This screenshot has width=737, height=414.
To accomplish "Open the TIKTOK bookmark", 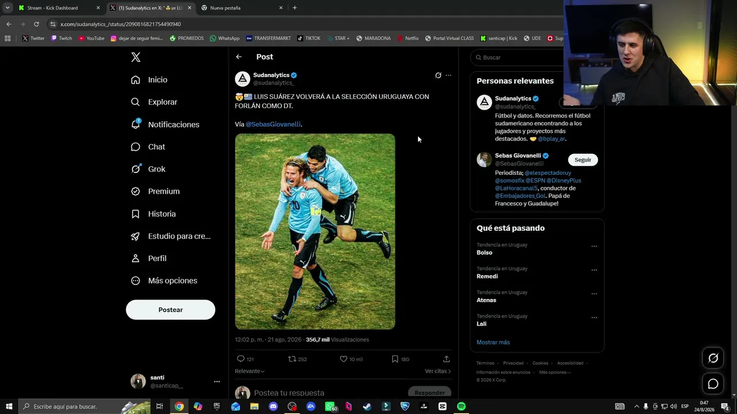I will click(x=309, y=39).
